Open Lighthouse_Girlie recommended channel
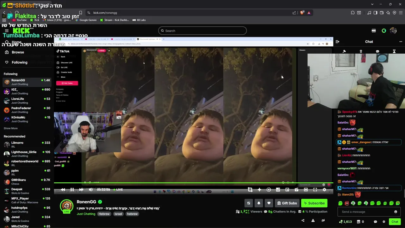 pos(27,154)
